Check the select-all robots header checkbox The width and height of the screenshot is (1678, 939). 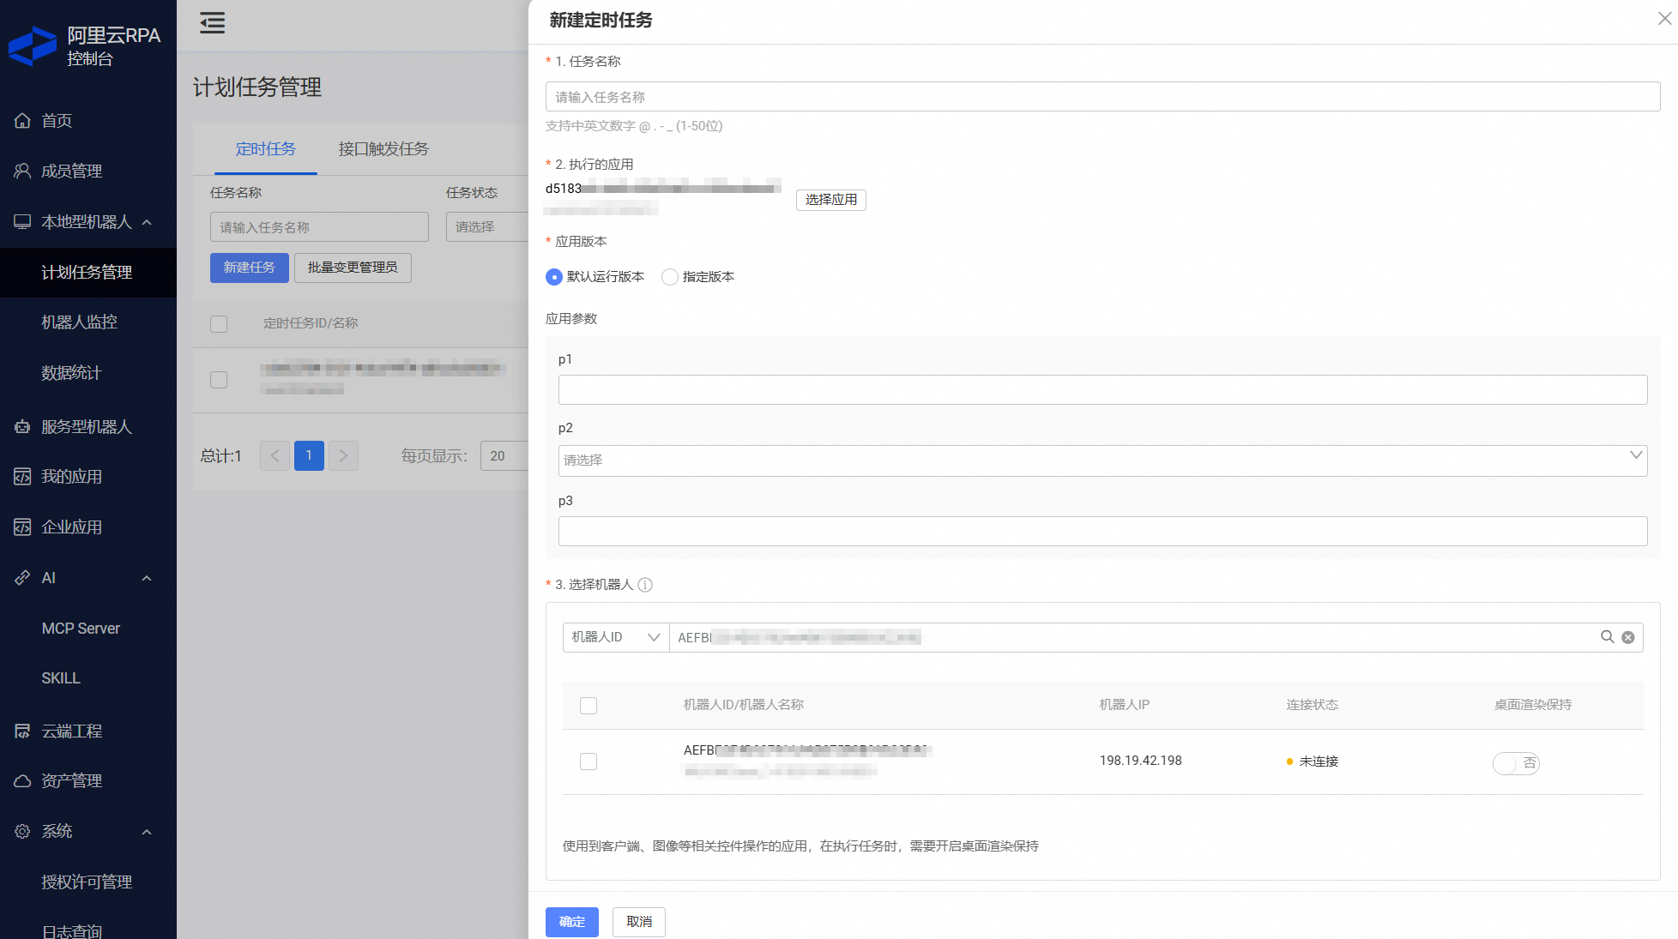[589, 706]
